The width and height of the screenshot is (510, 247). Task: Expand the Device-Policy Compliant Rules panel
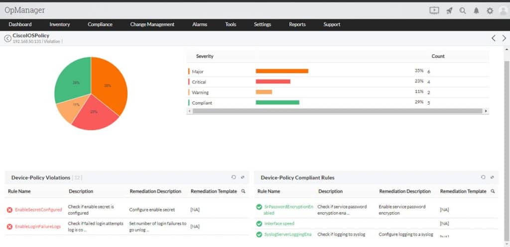click(x=492, y=177)
